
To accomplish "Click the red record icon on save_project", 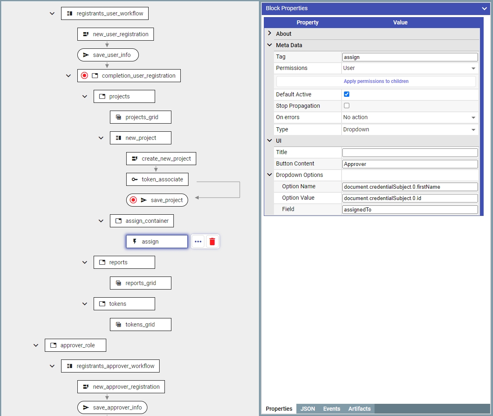I will (133, 200).
